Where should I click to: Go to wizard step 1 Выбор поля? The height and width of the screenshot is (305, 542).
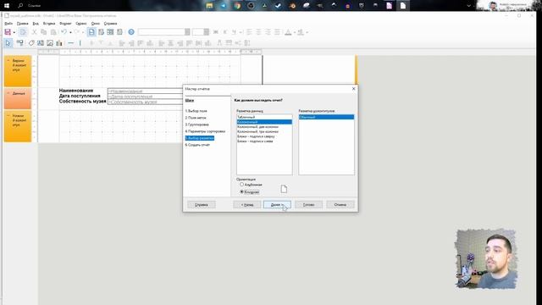pyautogui.click(x=196, y=111)
